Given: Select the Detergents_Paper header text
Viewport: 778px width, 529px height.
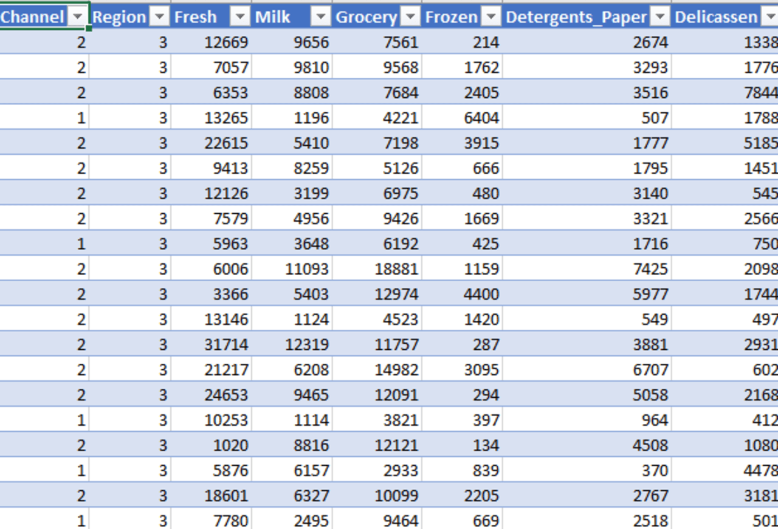Looking at the screenshot, I should coord(576,17).
